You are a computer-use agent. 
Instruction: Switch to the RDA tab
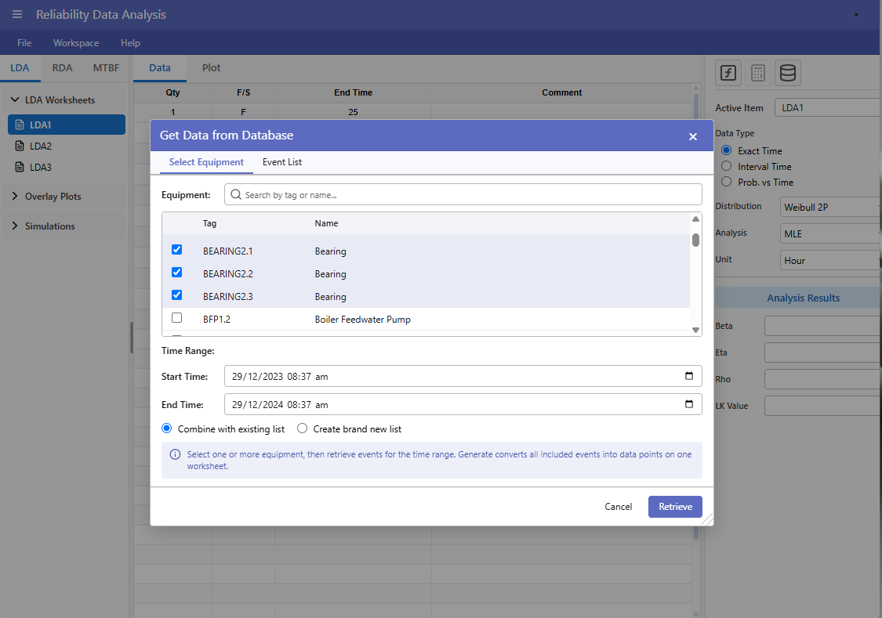(x=62, y=68)
